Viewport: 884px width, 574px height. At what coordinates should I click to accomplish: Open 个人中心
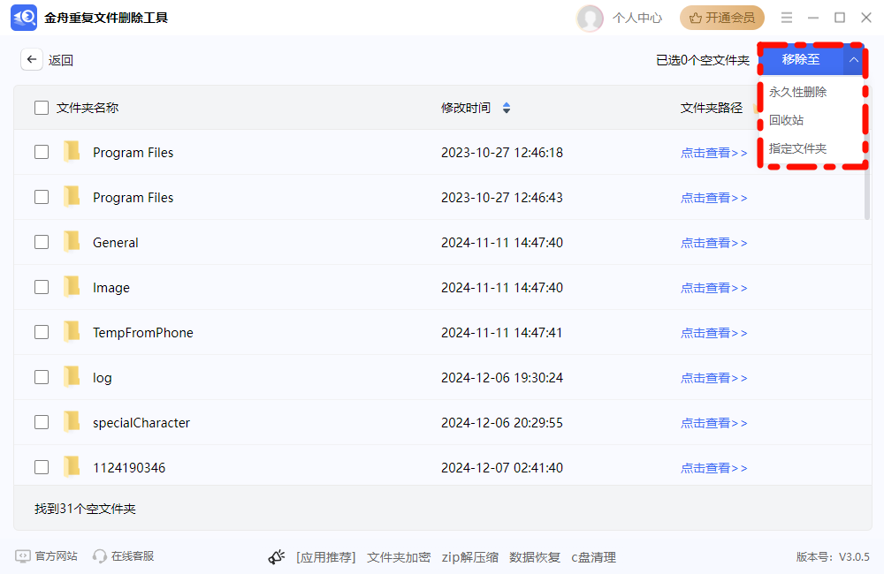(637, 18)
